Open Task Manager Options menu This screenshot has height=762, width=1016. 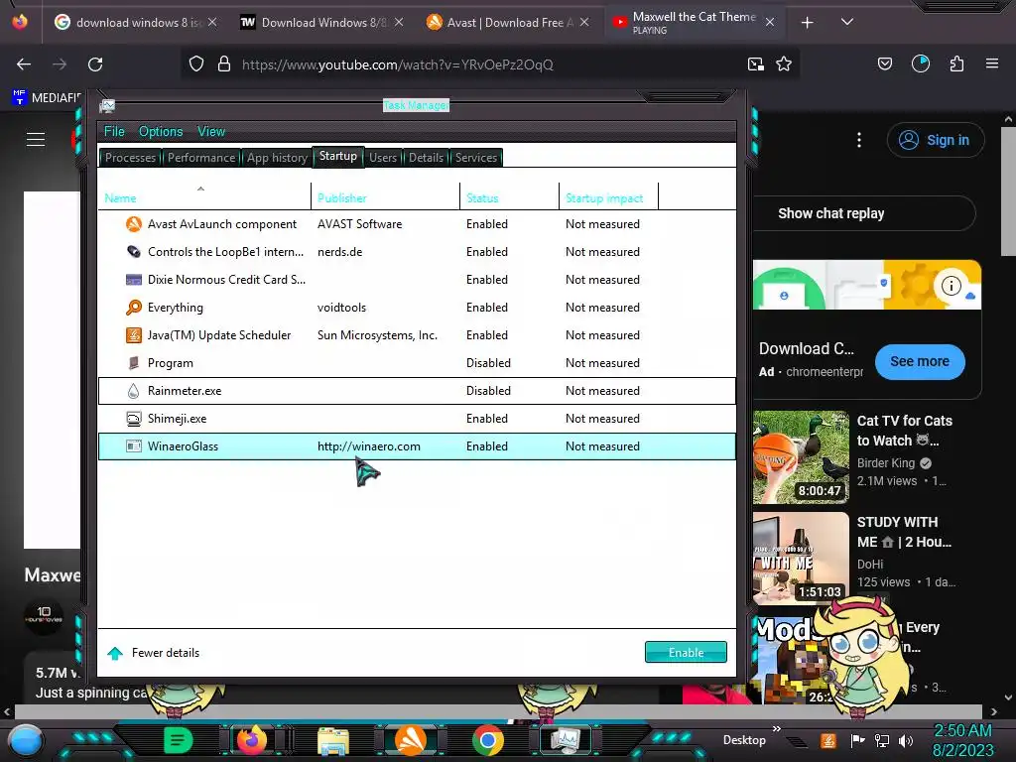(x=161, y=132)
